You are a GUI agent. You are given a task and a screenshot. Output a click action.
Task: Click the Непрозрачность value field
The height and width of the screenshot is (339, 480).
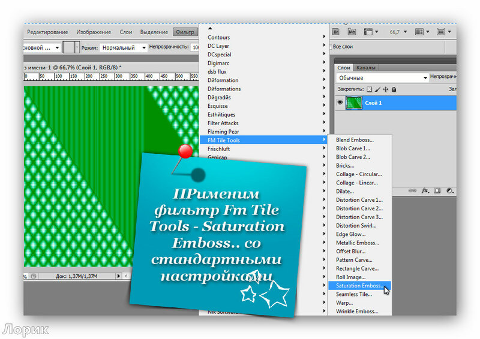[195, 47]
